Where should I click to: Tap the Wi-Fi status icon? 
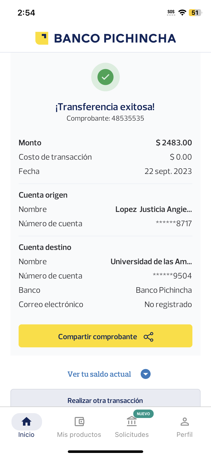click(182, 12)
